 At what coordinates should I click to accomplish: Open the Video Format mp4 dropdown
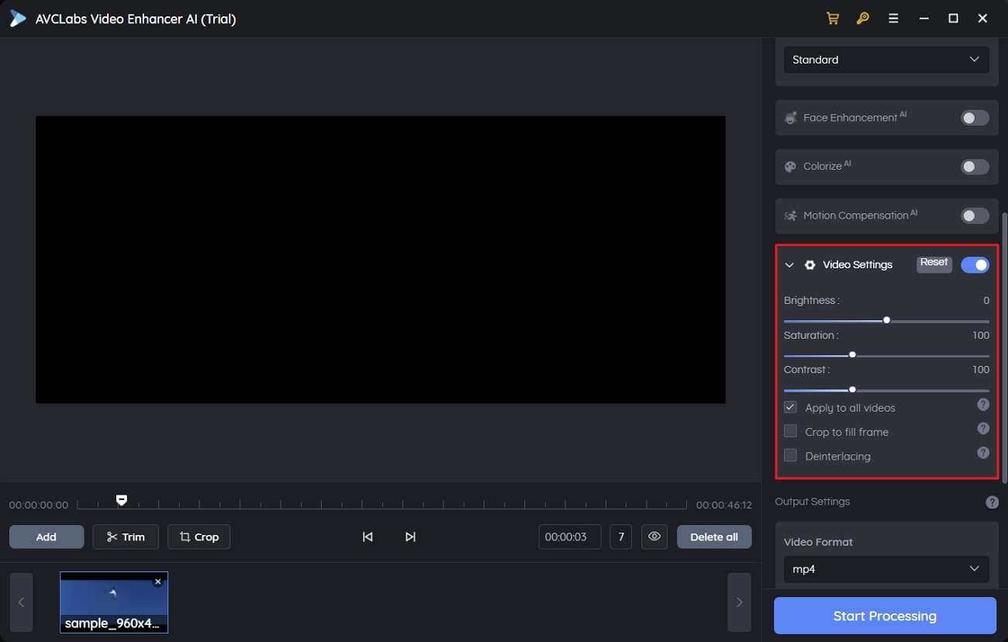coord(886,568)
